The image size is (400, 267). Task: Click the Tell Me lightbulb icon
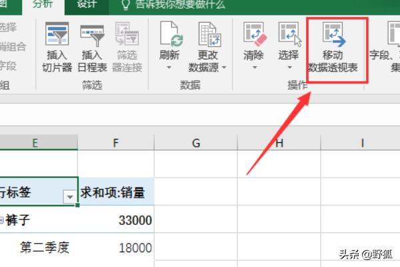point(125,5)
